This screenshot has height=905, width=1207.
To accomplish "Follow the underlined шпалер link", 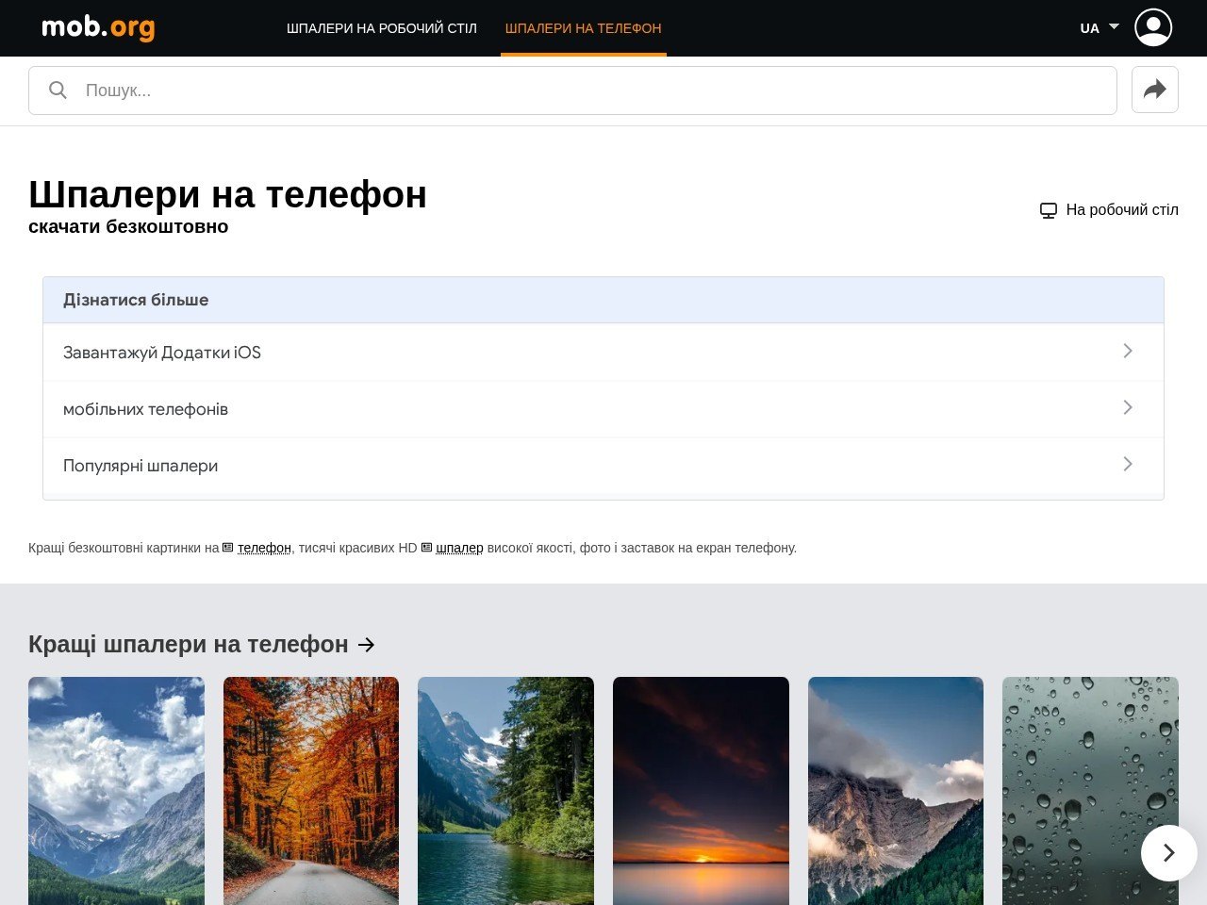I will [x=459, y=548].
